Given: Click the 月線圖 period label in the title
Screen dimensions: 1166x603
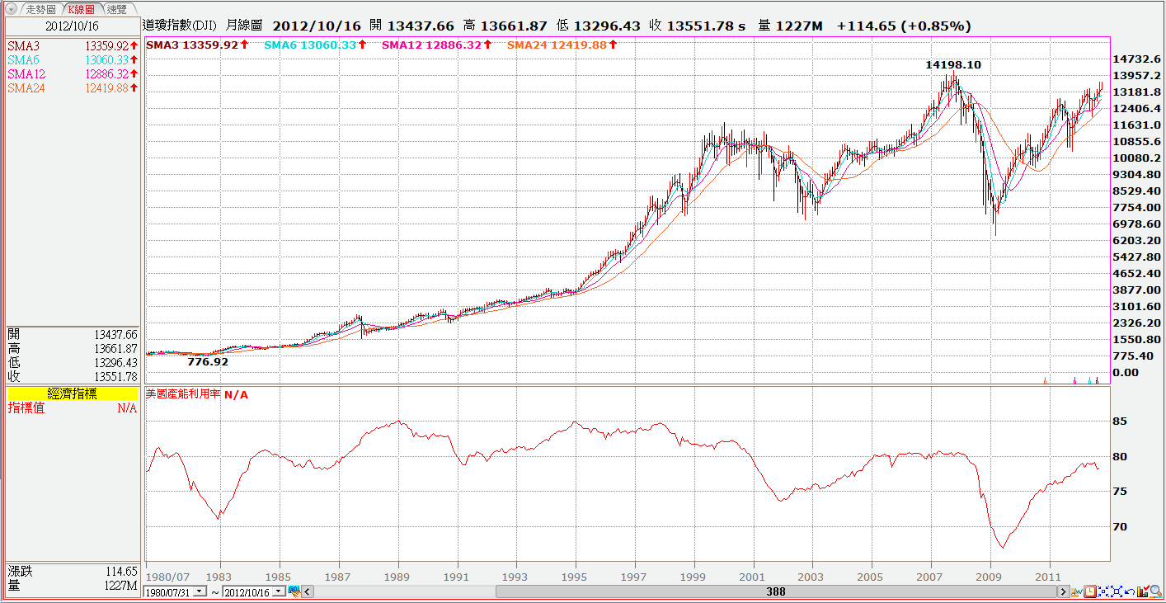Looking at the screenshot, I should pyautogui.click(x=244, y=26).
